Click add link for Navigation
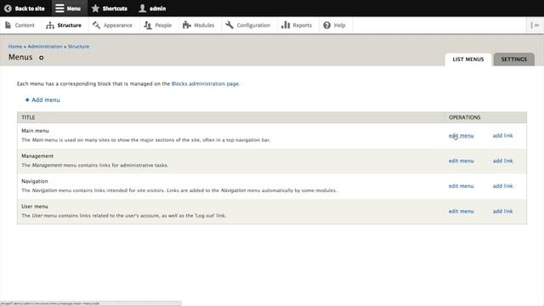 point(502,186)
